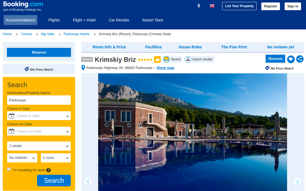Show previous photo with left arrow
The height and width of the screenshot is (191, 306).
pos(88,182)
